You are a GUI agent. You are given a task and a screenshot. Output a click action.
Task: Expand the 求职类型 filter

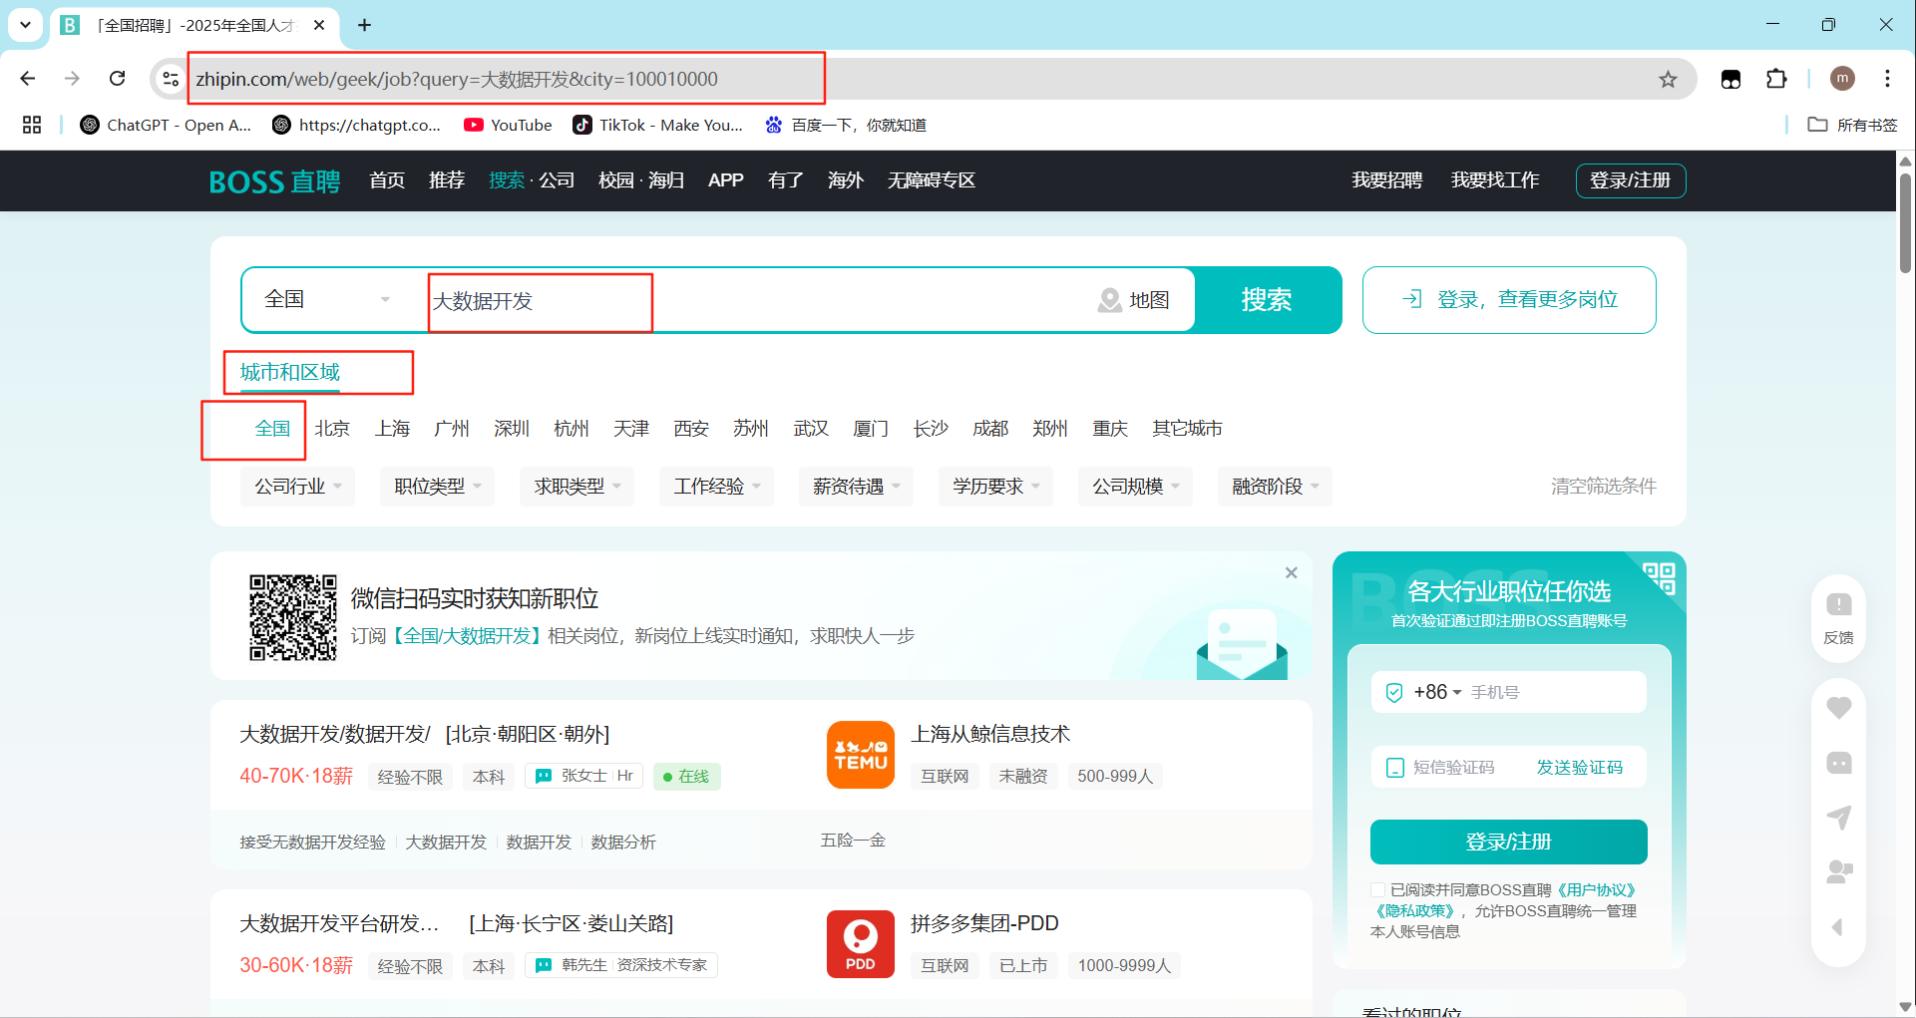click(x=576, y=487)
